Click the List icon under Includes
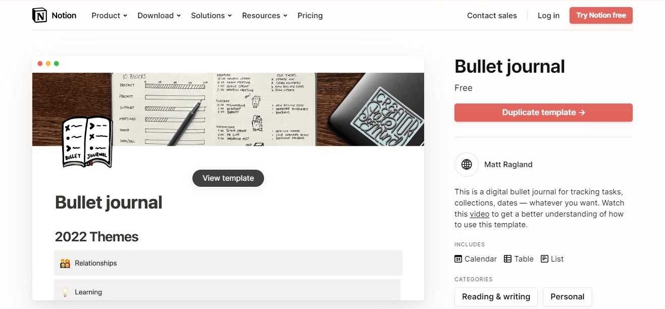The height and width of the screenshot is (309, 665). pyautogui.click(x=544, y=259)
